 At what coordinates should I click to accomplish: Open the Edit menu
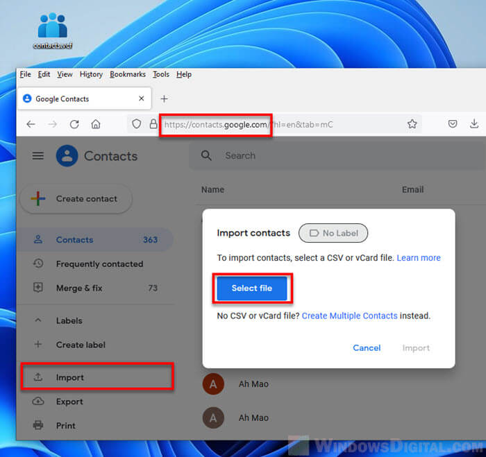coord(44,74)
